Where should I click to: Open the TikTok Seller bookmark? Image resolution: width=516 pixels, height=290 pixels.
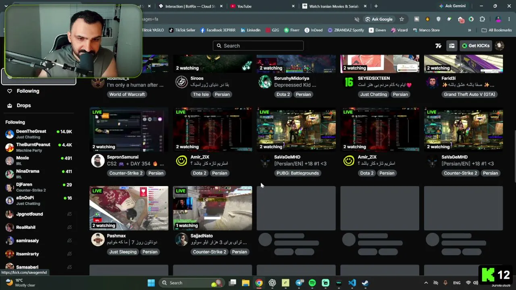tap(182, 30)
